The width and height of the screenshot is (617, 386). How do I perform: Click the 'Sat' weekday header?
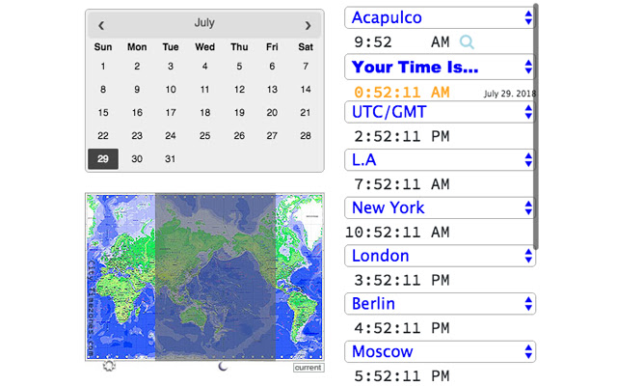tap(306, 47)
